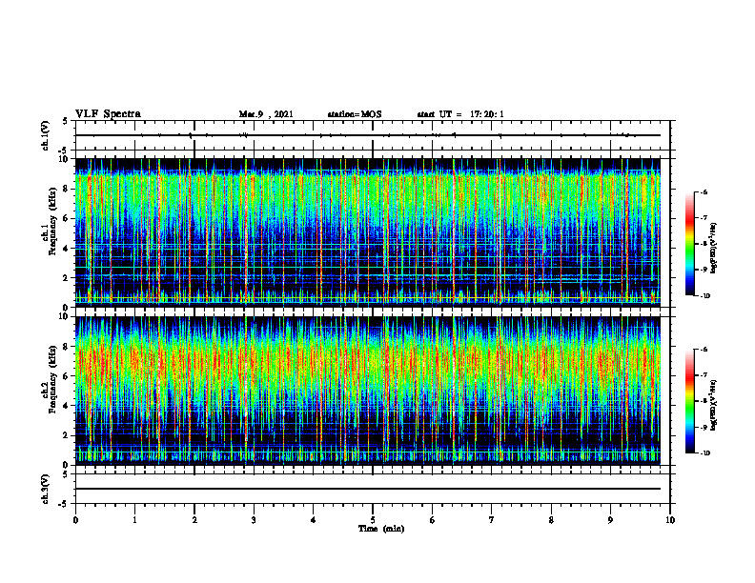The height and width of the screenshot is (583, 755).
Task: Select the "start UT = 17:20: 1" text
Action: [x=460, y=114]
